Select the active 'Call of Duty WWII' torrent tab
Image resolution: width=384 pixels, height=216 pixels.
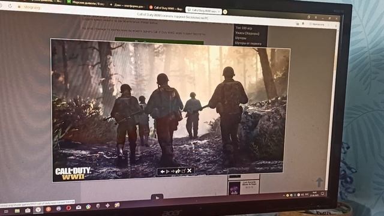(x=203, y=10)
